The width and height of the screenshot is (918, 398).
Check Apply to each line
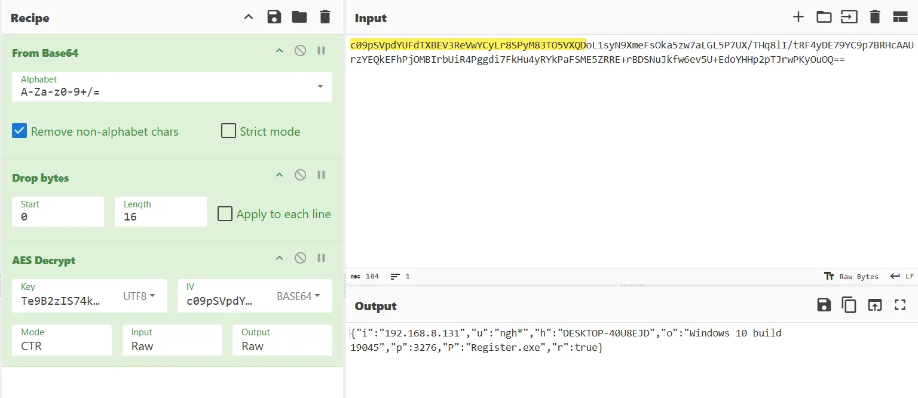[x=225, y=214]
